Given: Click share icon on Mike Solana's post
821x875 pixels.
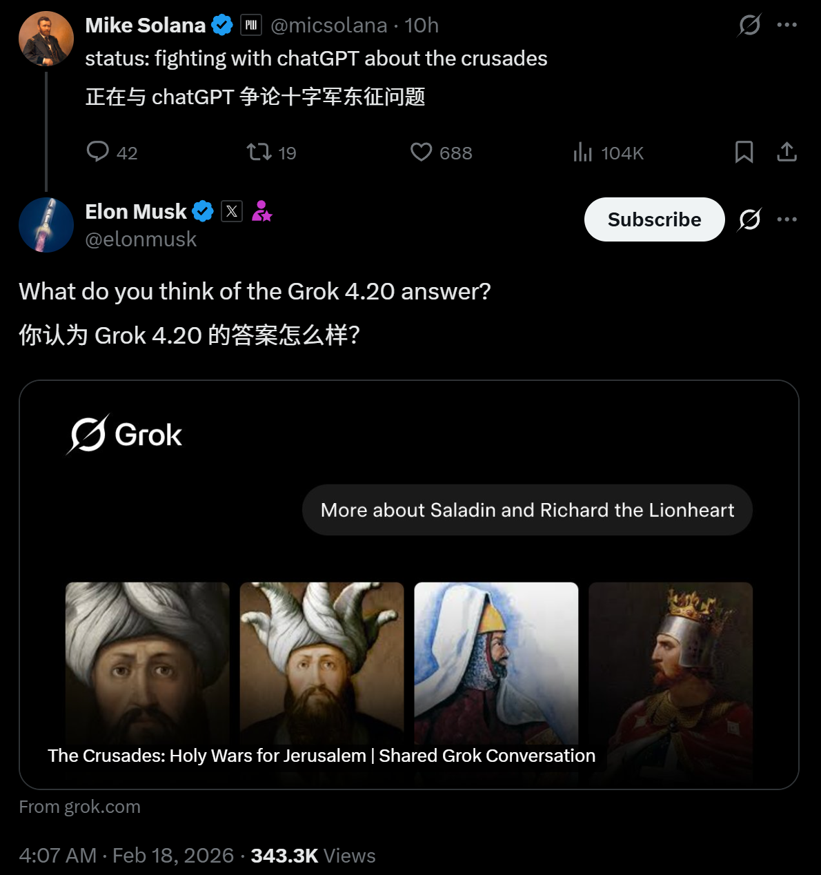Looking at the screenshot, I should tap(787, 152).
